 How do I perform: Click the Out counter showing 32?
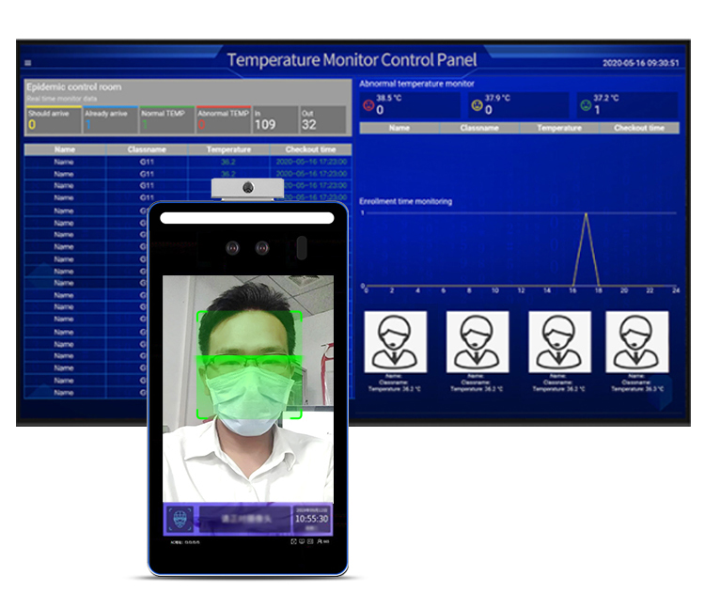(322, 119)
